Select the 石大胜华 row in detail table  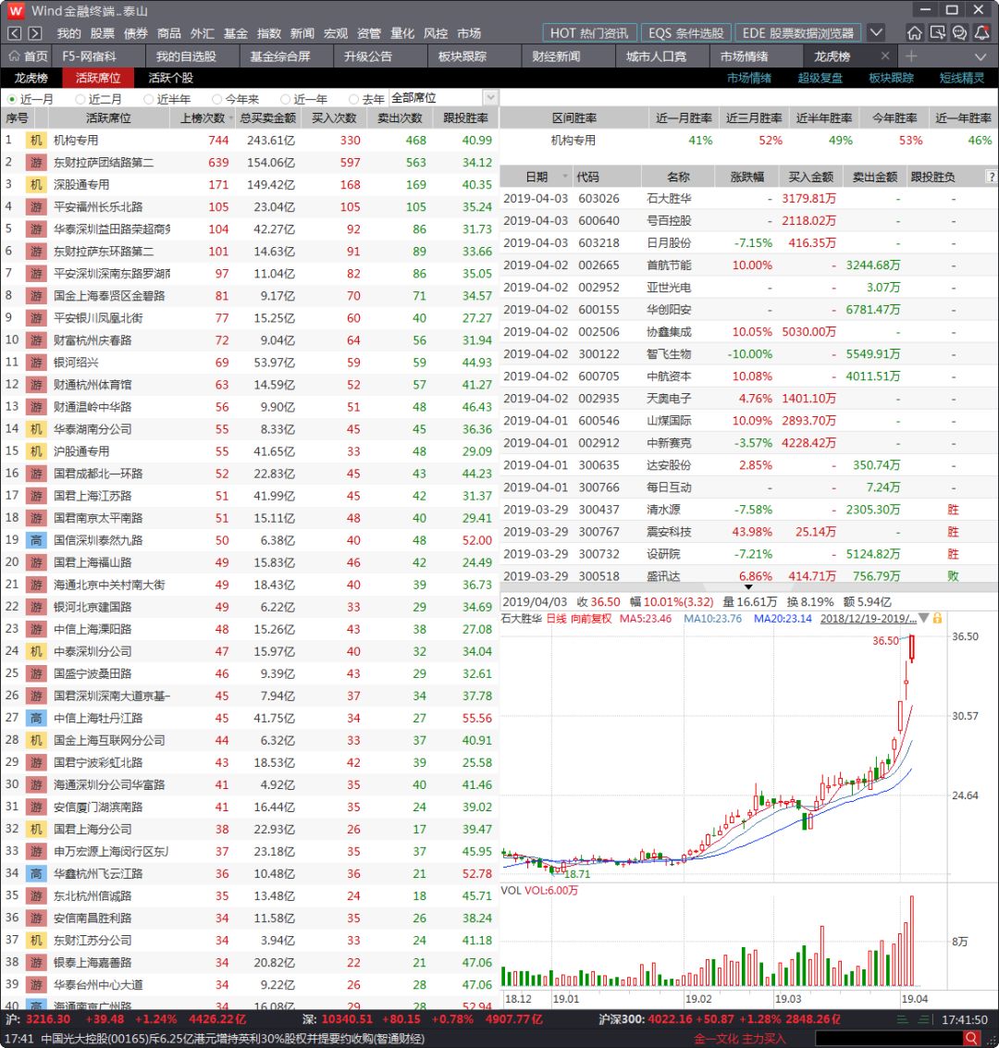tap(748, 199)
